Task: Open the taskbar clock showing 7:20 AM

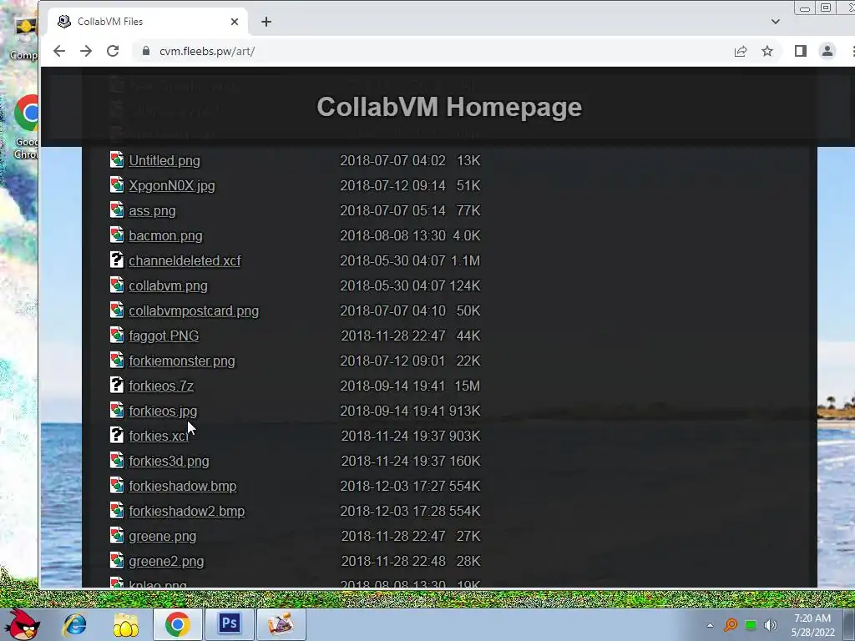Action: pyautogui.click(x=812, y=625)
